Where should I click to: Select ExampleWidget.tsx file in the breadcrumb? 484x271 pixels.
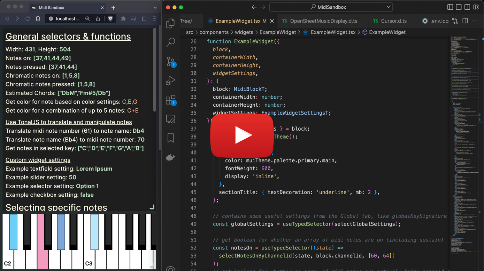click(x=329, y=32)
